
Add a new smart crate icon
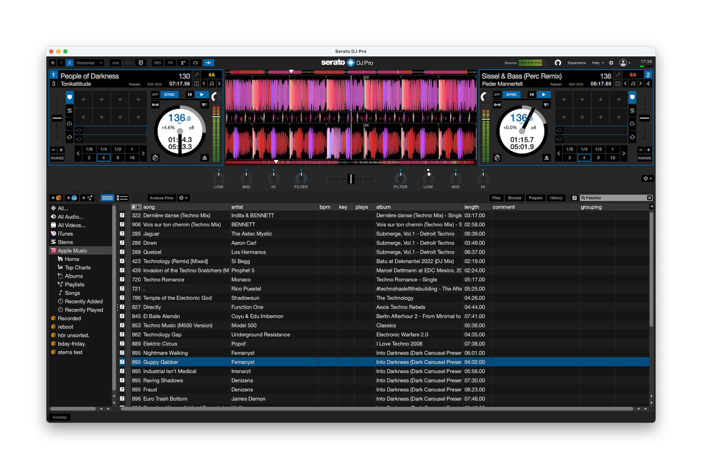72,198
